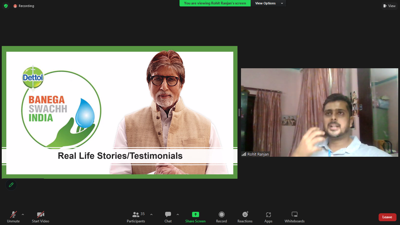Viewport: 400px width, 225px height.
Task: Open the Participants panel
Action: pos(136,217)
